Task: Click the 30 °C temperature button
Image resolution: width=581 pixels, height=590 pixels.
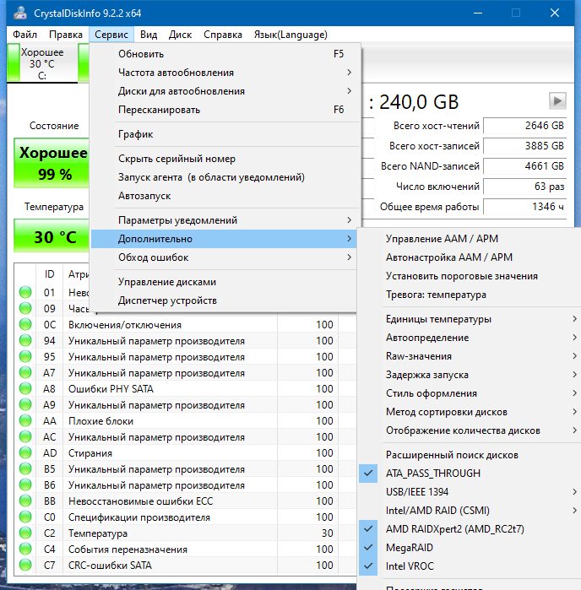Action: [x=52, y=236]
